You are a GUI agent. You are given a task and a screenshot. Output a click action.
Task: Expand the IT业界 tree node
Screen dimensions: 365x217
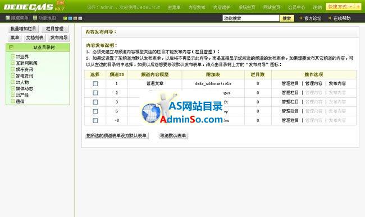pos(13,56)
